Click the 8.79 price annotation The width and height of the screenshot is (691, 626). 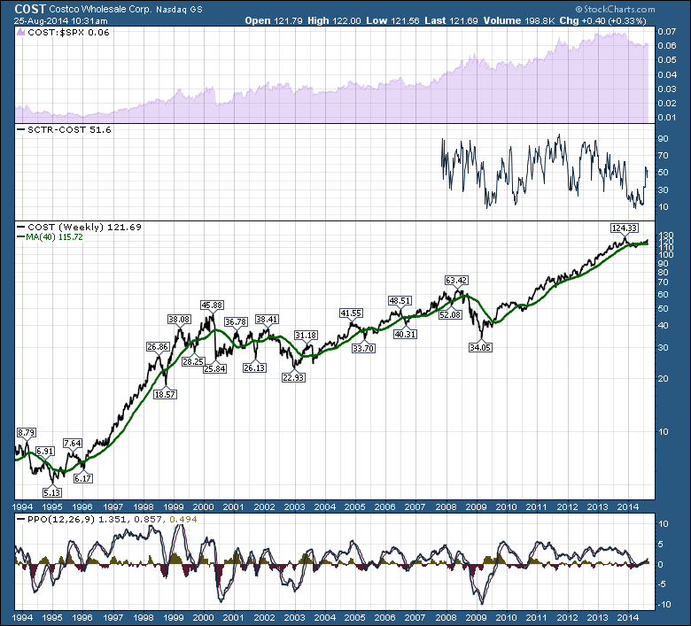pos(27,433)
